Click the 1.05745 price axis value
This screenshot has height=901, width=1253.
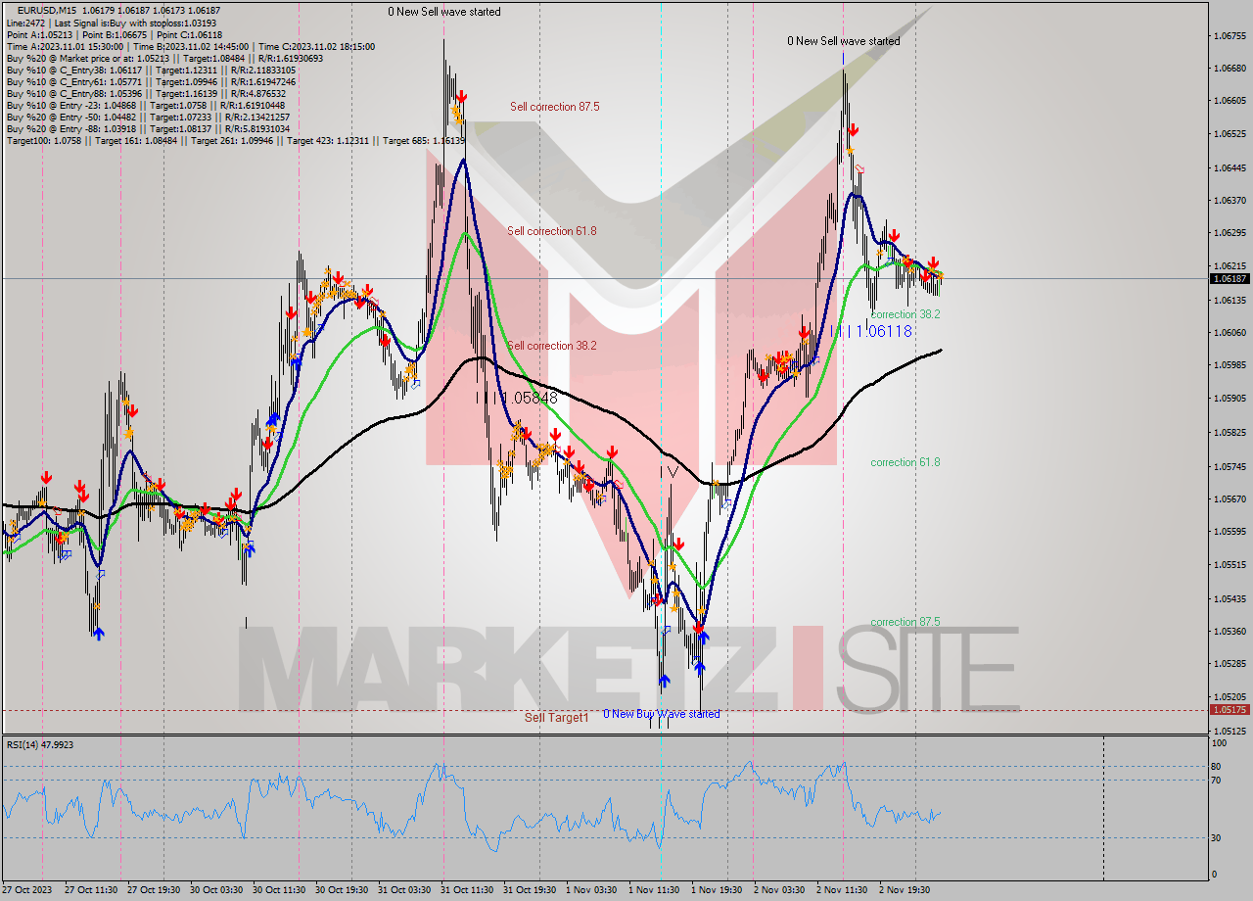1230,466
